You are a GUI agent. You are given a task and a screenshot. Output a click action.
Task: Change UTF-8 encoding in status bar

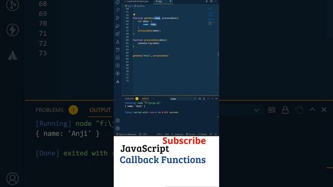coord(159,135)
